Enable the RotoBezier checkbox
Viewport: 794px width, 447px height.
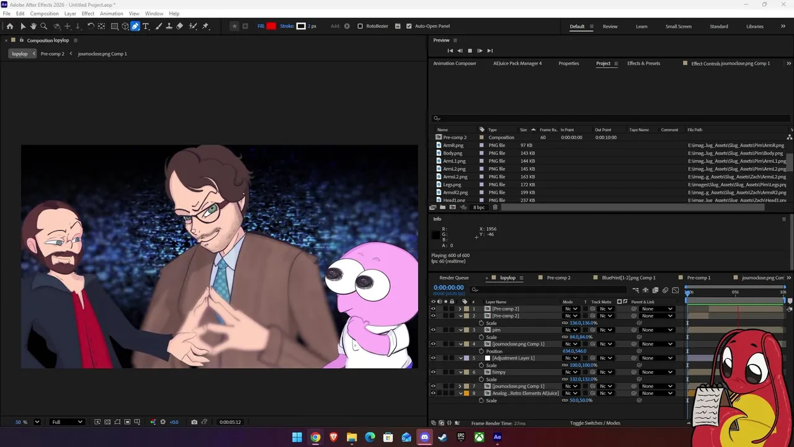(x=360, y=26)
